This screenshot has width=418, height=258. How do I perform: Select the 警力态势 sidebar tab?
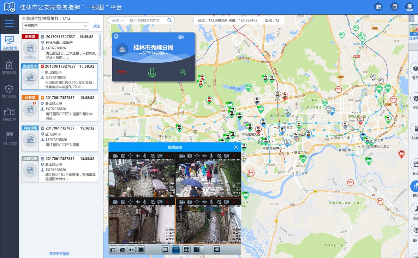[9, 91]
